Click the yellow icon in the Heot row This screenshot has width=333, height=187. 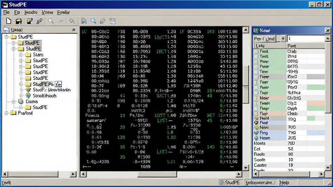[256, 118]
